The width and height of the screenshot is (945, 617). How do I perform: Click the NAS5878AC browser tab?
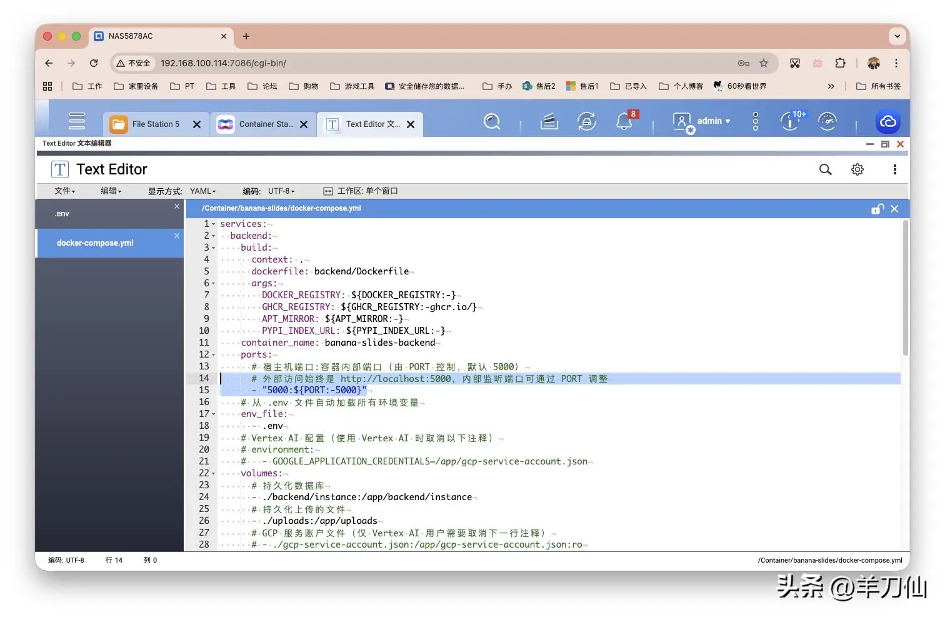pos(161,36)
